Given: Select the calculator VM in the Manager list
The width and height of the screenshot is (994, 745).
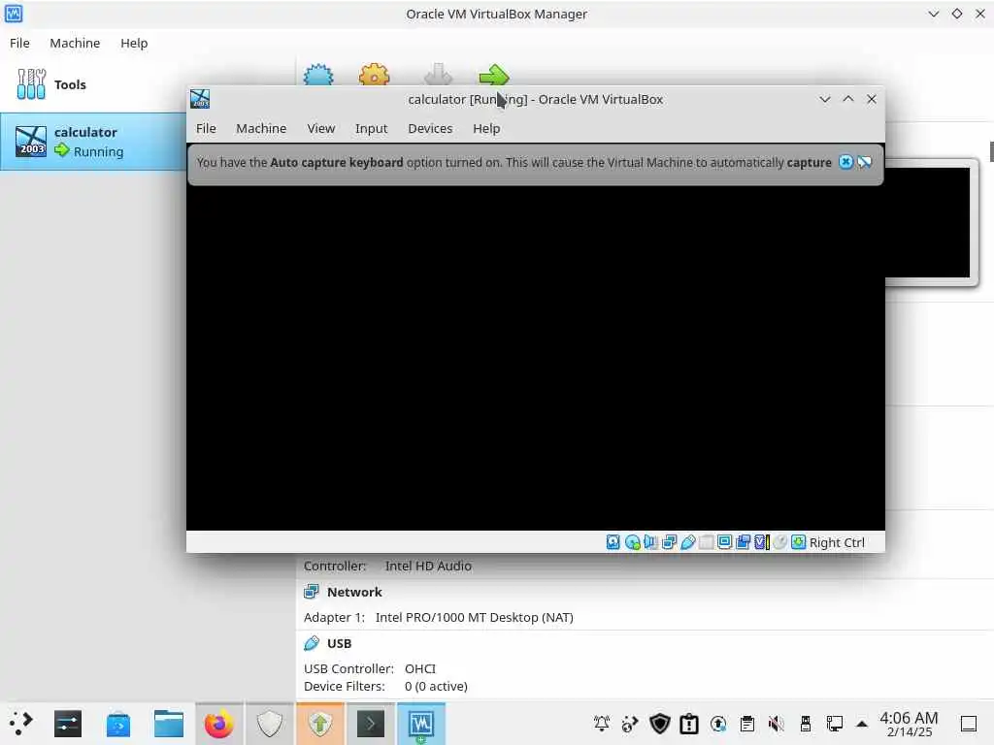Looking at the screenshot, I should (x=93, y=142).
